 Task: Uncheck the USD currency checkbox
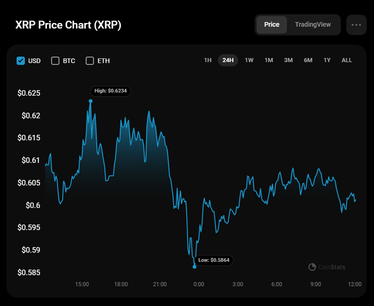(x=21, y=61)
